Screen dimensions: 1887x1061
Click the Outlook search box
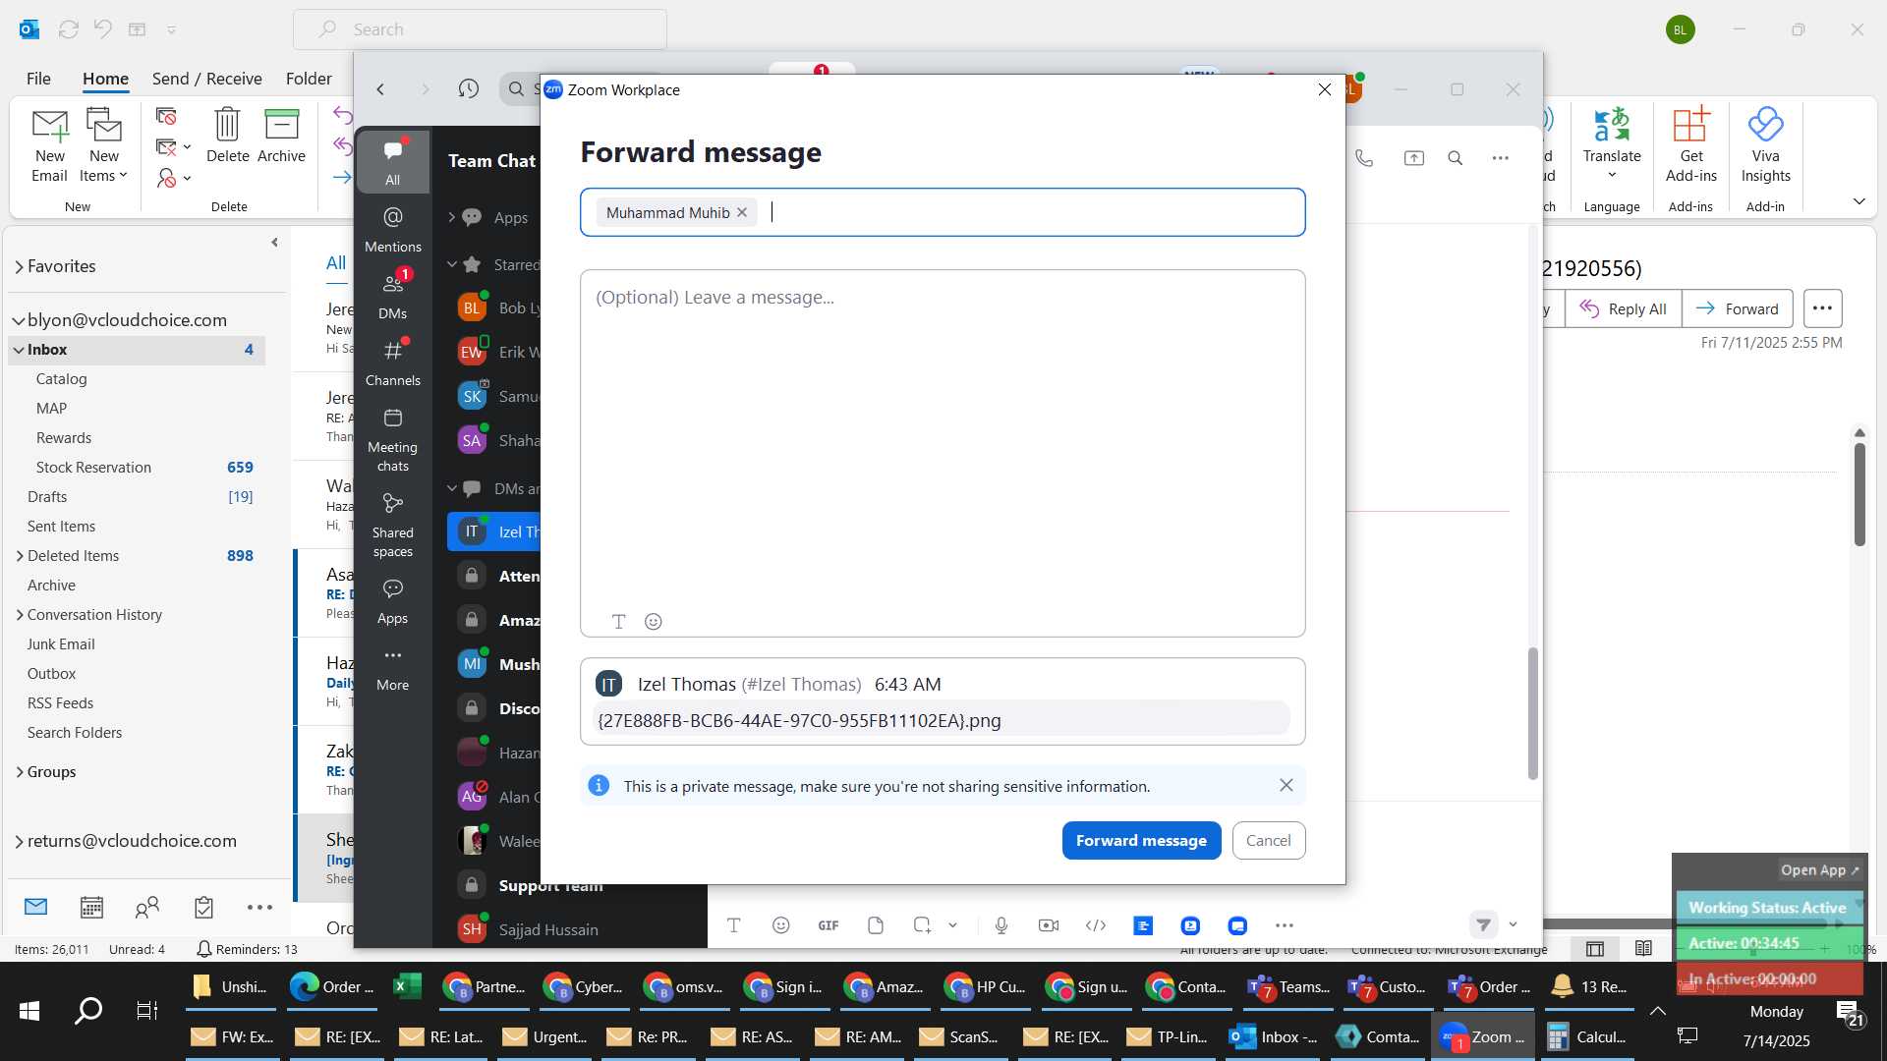480,29
